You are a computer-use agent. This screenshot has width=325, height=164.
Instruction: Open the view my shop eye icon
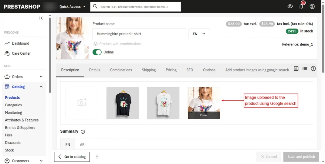pos(290,6)
